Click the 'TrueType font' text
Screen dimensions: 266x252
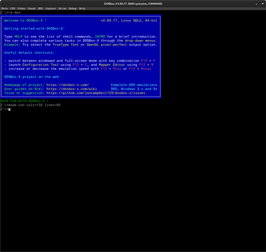66,45
